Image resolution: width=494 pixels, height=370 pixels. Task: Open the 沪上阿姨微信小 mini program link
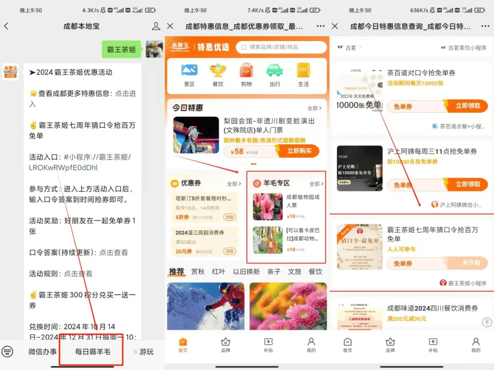click(x=456, y=205)
